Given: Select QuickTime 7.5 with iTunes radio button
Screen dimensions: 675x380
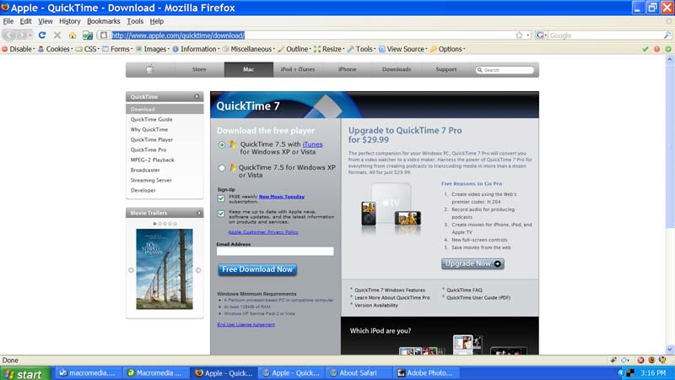Looking at the screenshot, I should point(221,144).
